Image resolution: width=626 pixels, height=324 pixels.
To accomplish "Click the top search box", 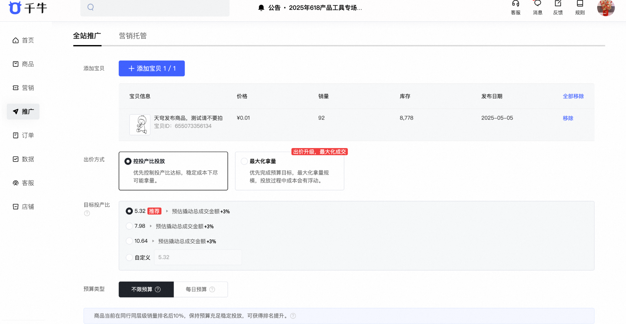I will [x=155, y=7].
